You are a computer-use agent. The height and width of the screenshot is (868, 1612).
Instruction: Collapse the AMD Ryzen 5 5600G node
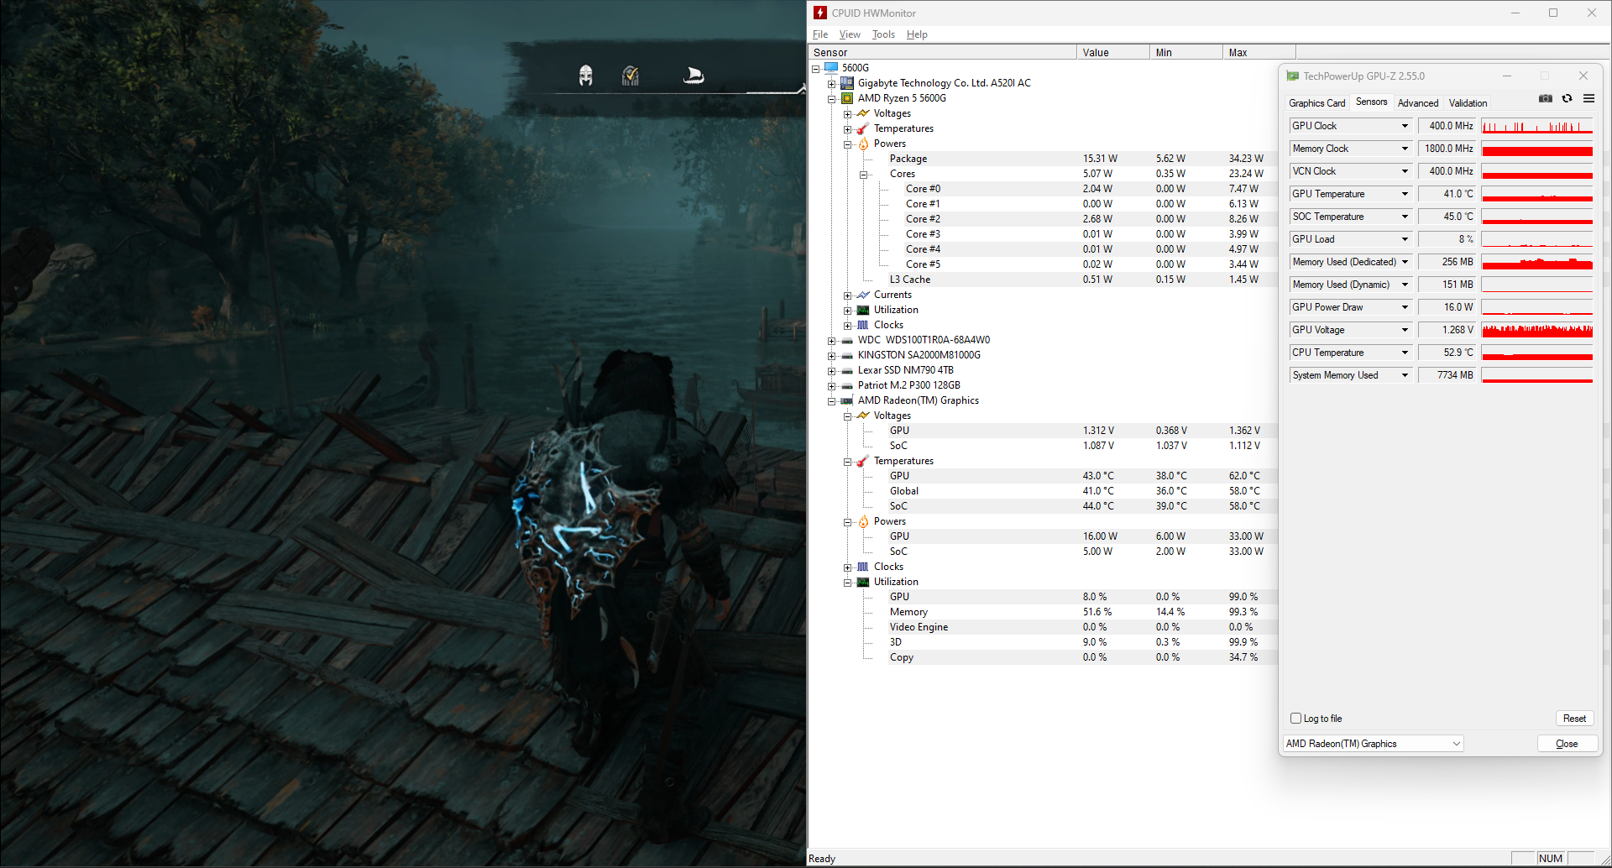pos(831,99)
